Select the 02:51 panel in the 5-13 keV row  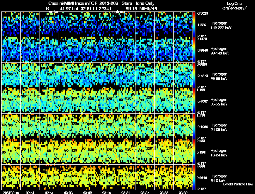[30, 177]
